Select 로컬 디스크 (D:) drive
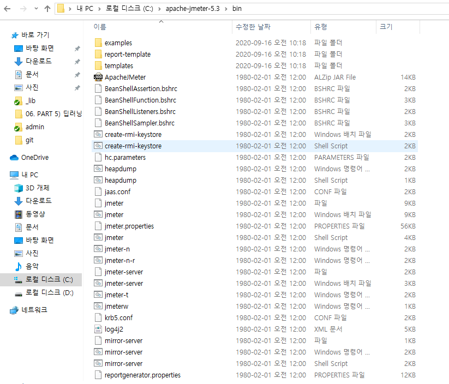Image resolution: width=449 pixels, height=384 pixels. tap(44, 293)
